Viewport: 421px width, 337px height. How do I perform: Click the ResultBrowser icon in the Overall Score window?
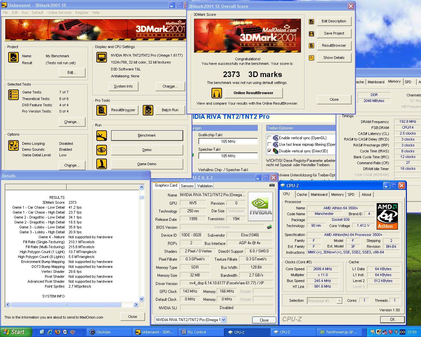click(311, 46)
